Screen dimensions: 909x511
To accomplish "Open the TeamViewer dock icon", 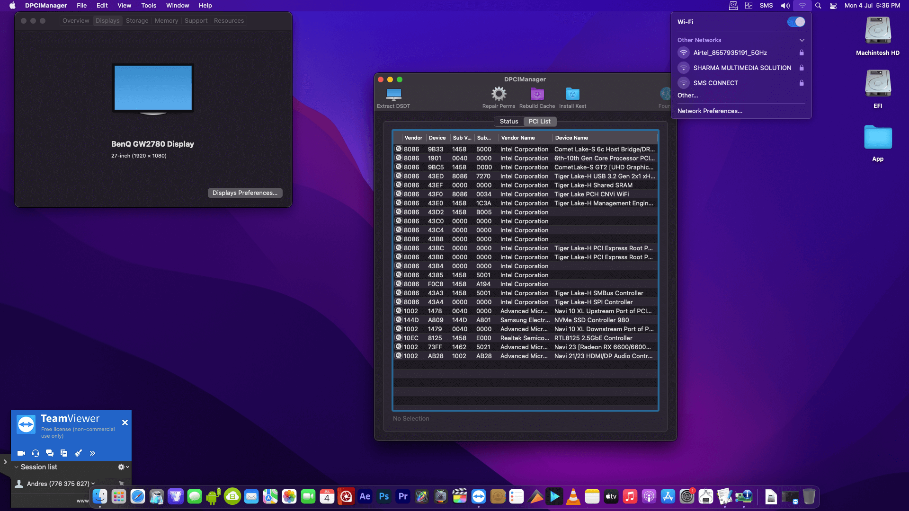I will point(479,496).
